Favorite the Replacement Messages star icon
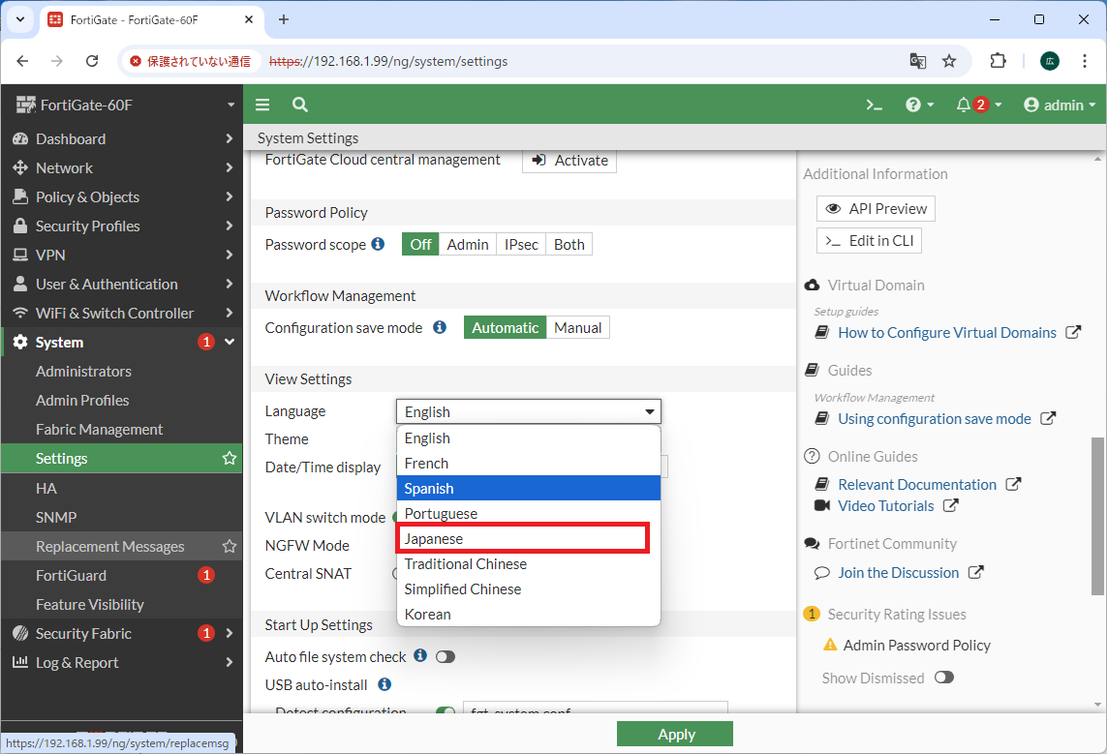 pyautogui.click(x=230, y=546)
